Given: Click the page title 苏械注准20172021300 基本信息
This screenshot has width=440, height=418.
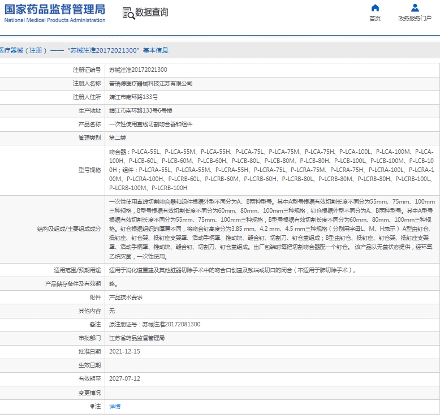Looking at the screenshot, I should [84, 50].
